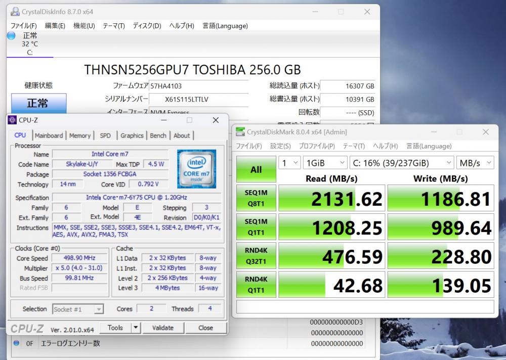Open テーマ(T) menu in CrystalDiskInfo

[x=113, y=26]
